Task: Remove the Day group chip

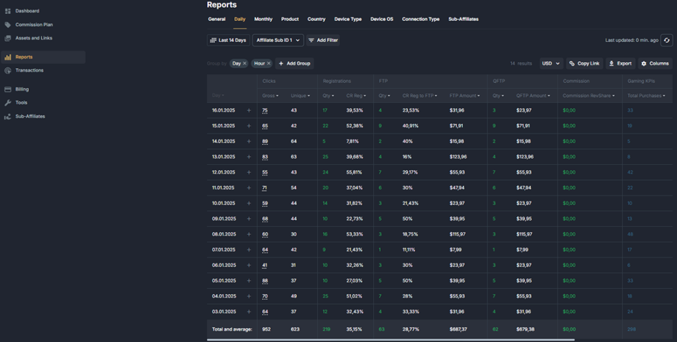Action: (x=245, y=63)
